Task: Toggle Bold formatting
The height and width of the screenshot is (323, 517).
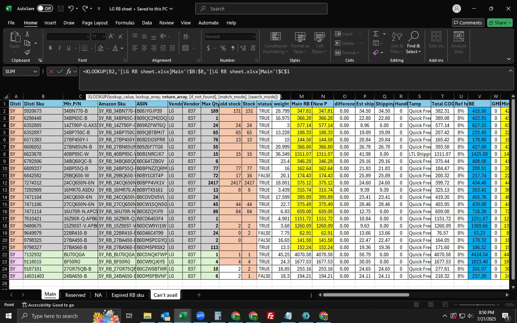Action: tap(50, 48)
